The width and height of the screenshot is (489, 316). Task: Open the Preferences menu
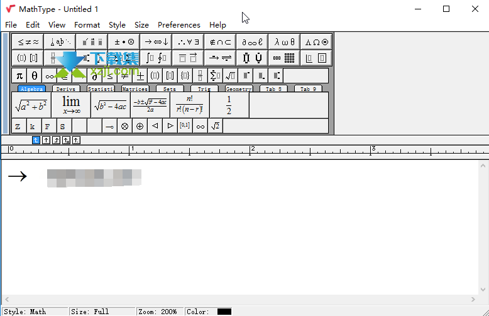(179, 25)
